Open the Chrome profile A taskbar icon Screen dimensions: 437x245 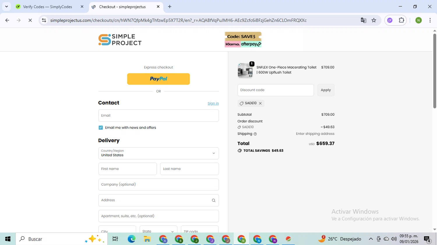point(163,239)
